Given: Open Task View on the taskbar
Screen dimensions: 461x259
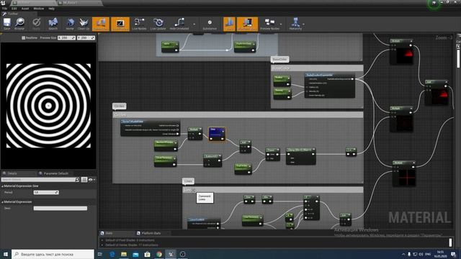Looking at the screenshot, I should (x=100, y=254).
